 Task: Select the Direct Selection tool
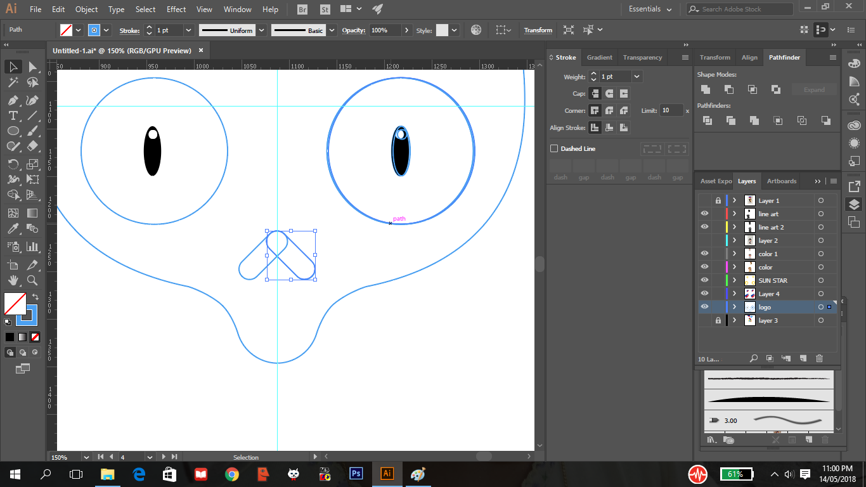tap(32, 67)
